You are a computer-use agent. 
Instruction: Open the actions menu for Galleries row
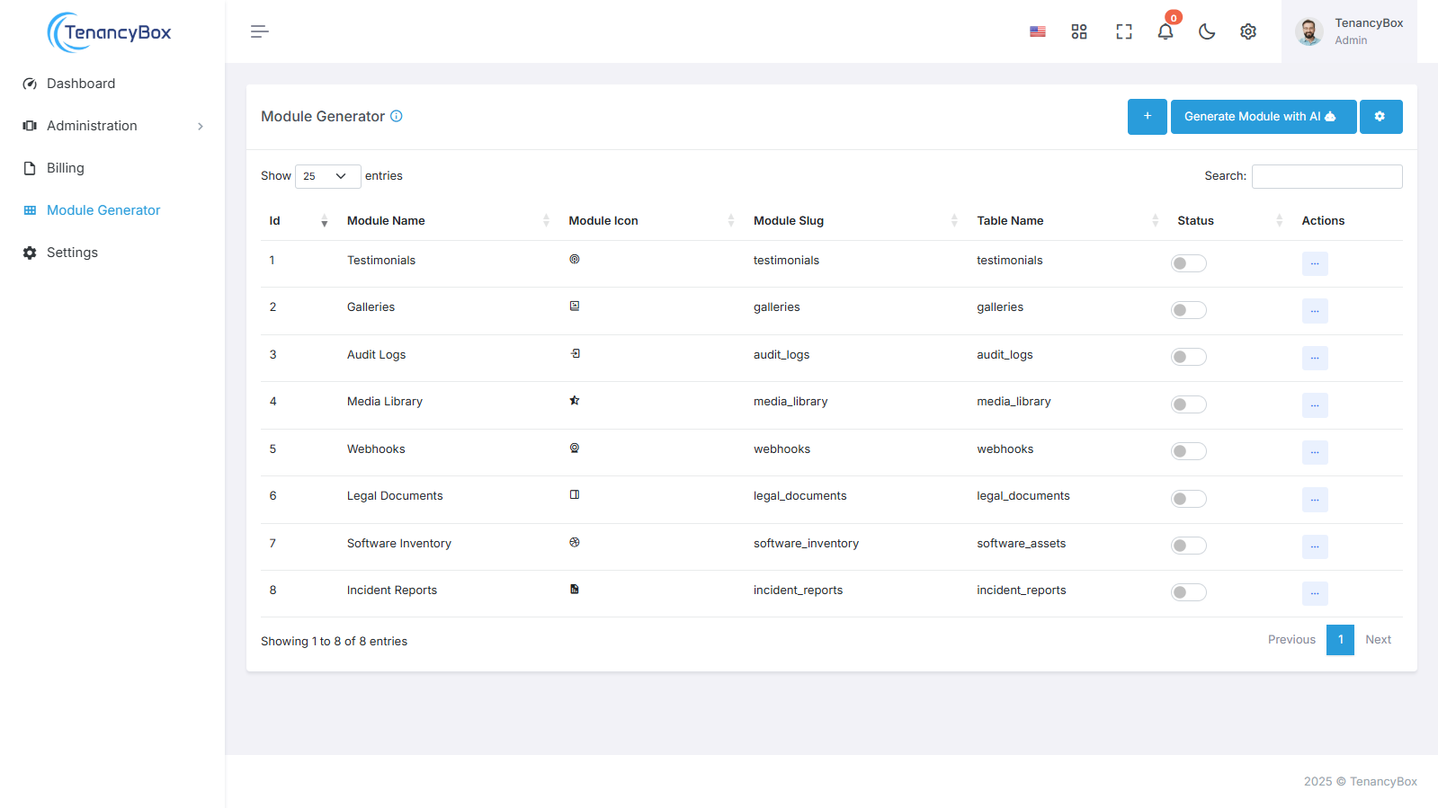(x=1314, y=311)
